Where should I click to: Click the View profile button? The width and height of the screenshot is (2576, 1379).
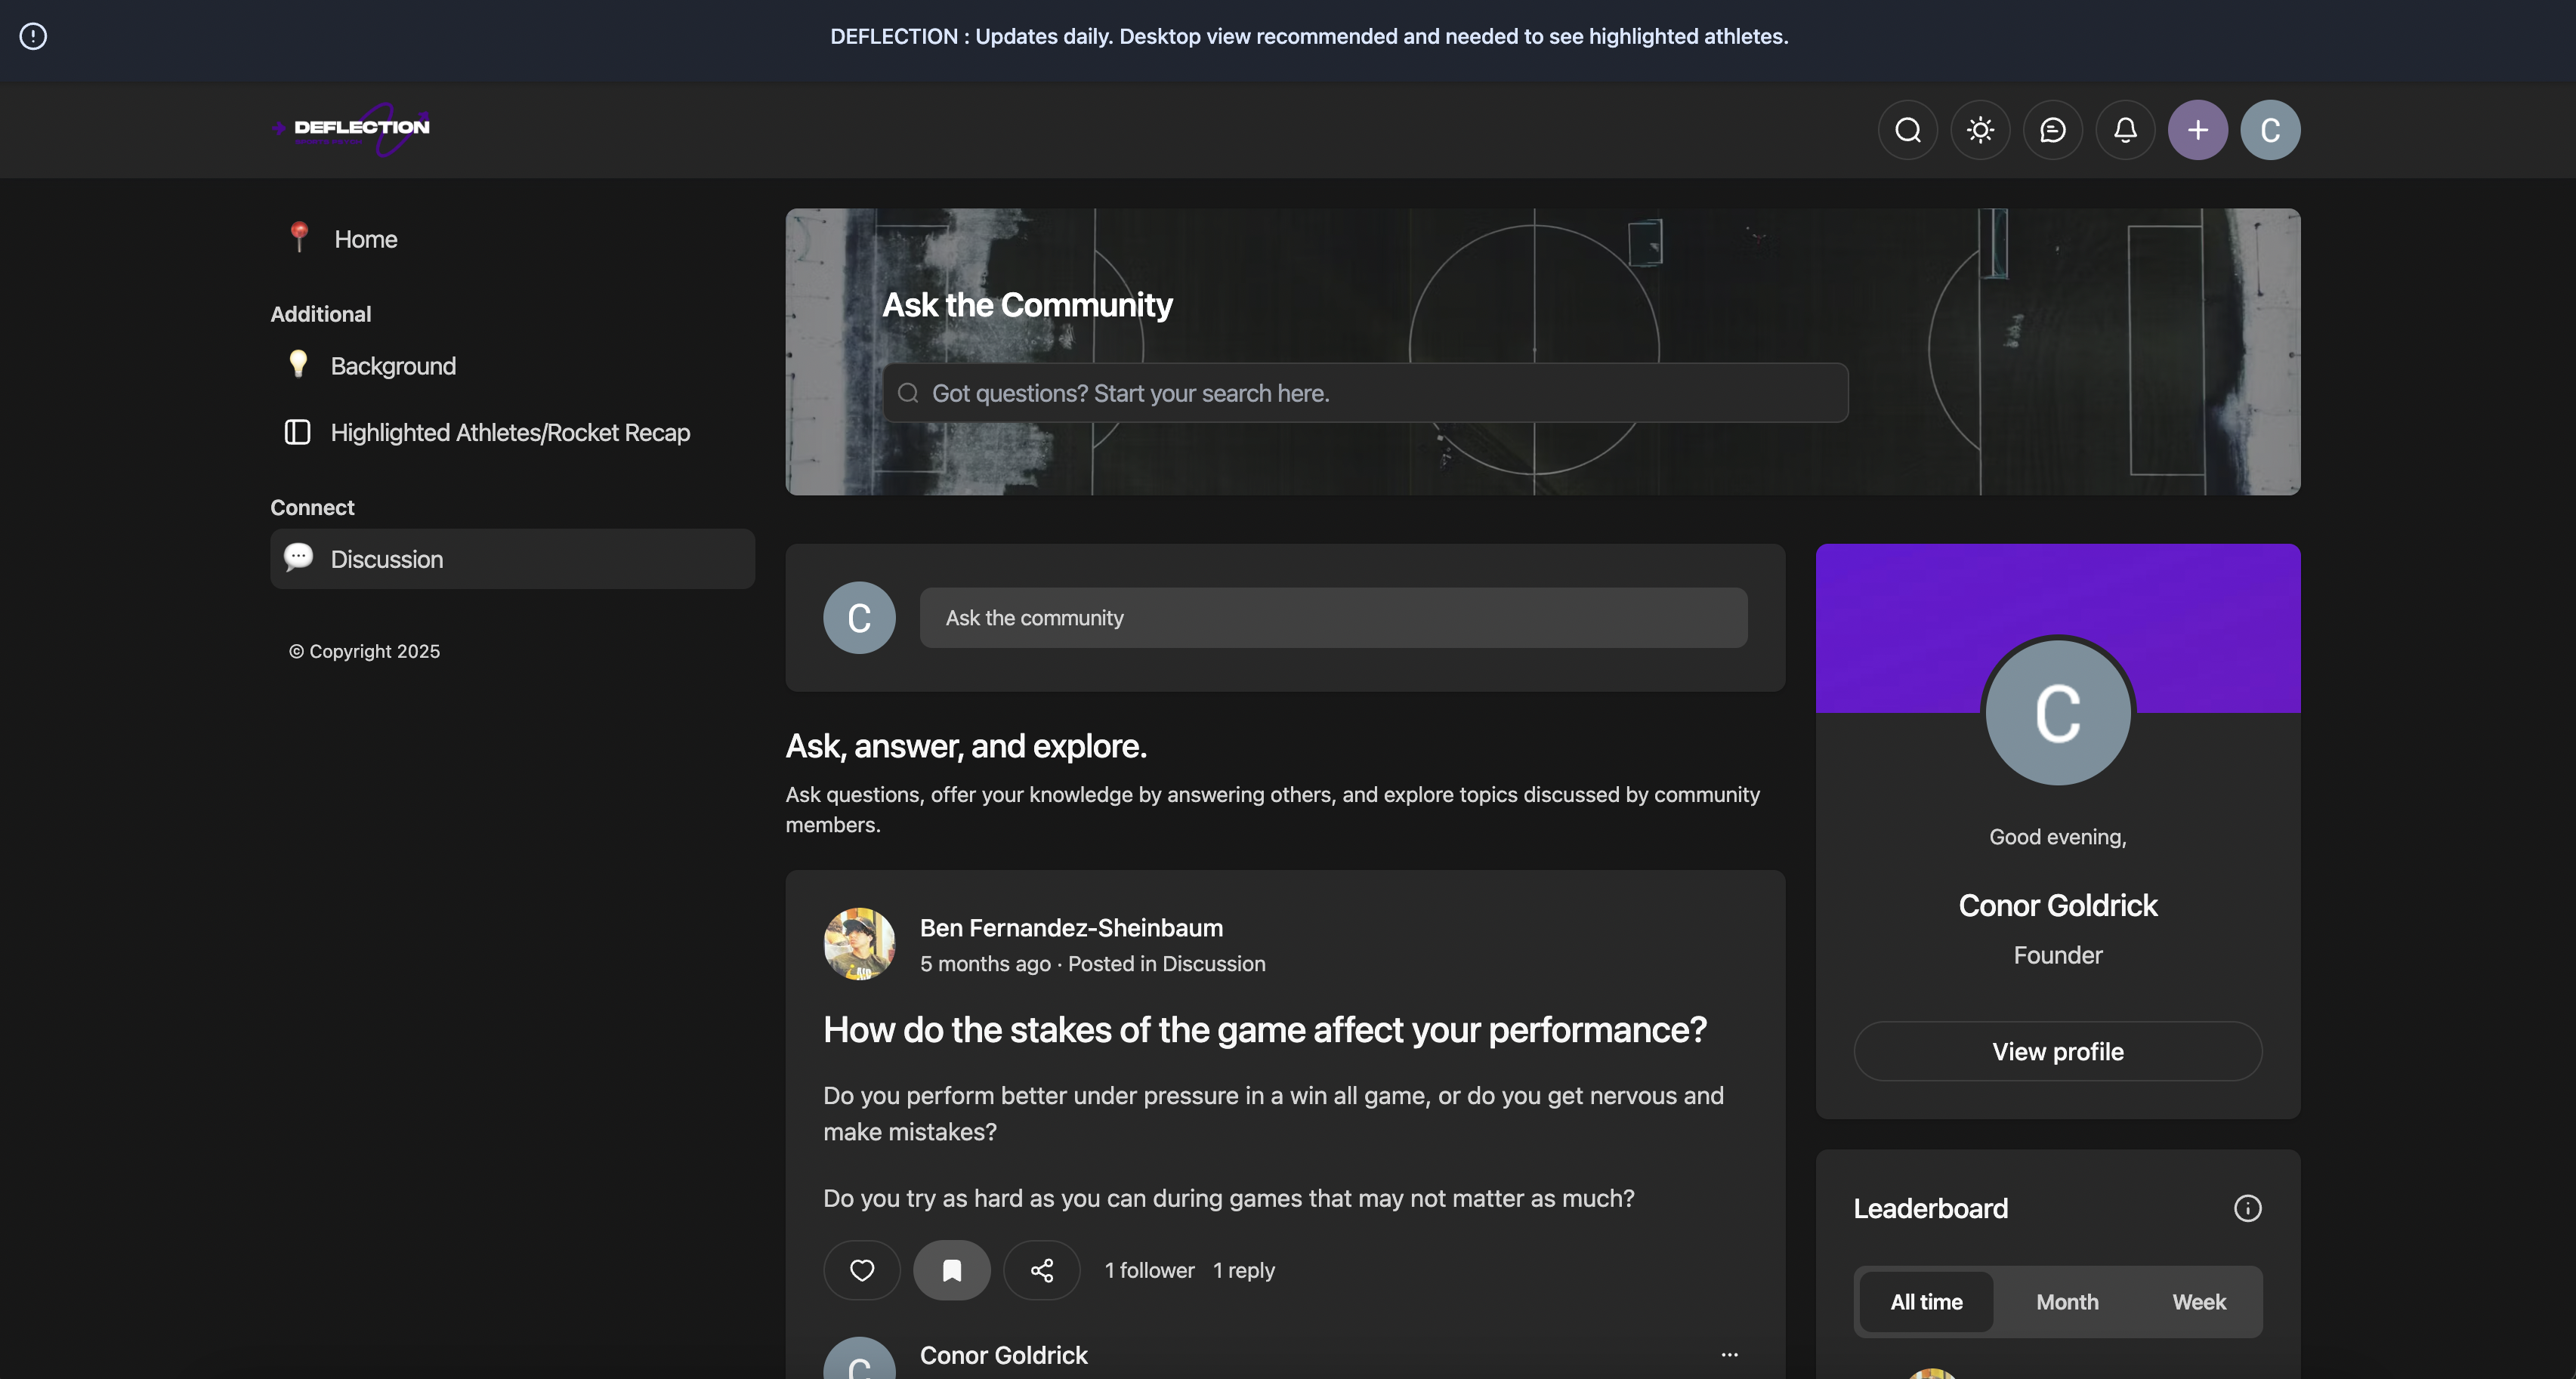click(2057, 1051)
